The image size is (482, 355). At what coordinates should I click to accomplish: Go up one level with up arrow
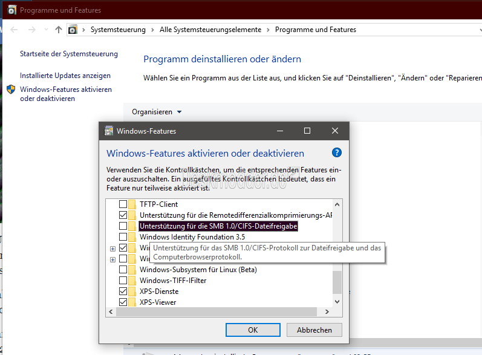coord(59,30)
